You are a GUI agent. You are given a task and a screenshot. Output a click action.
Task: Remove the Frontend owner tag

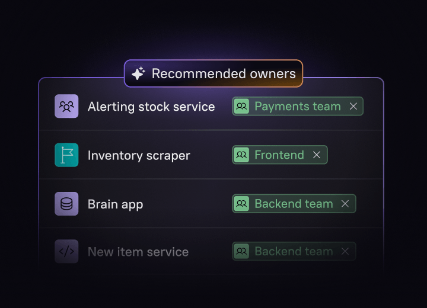tap(317, 155)
